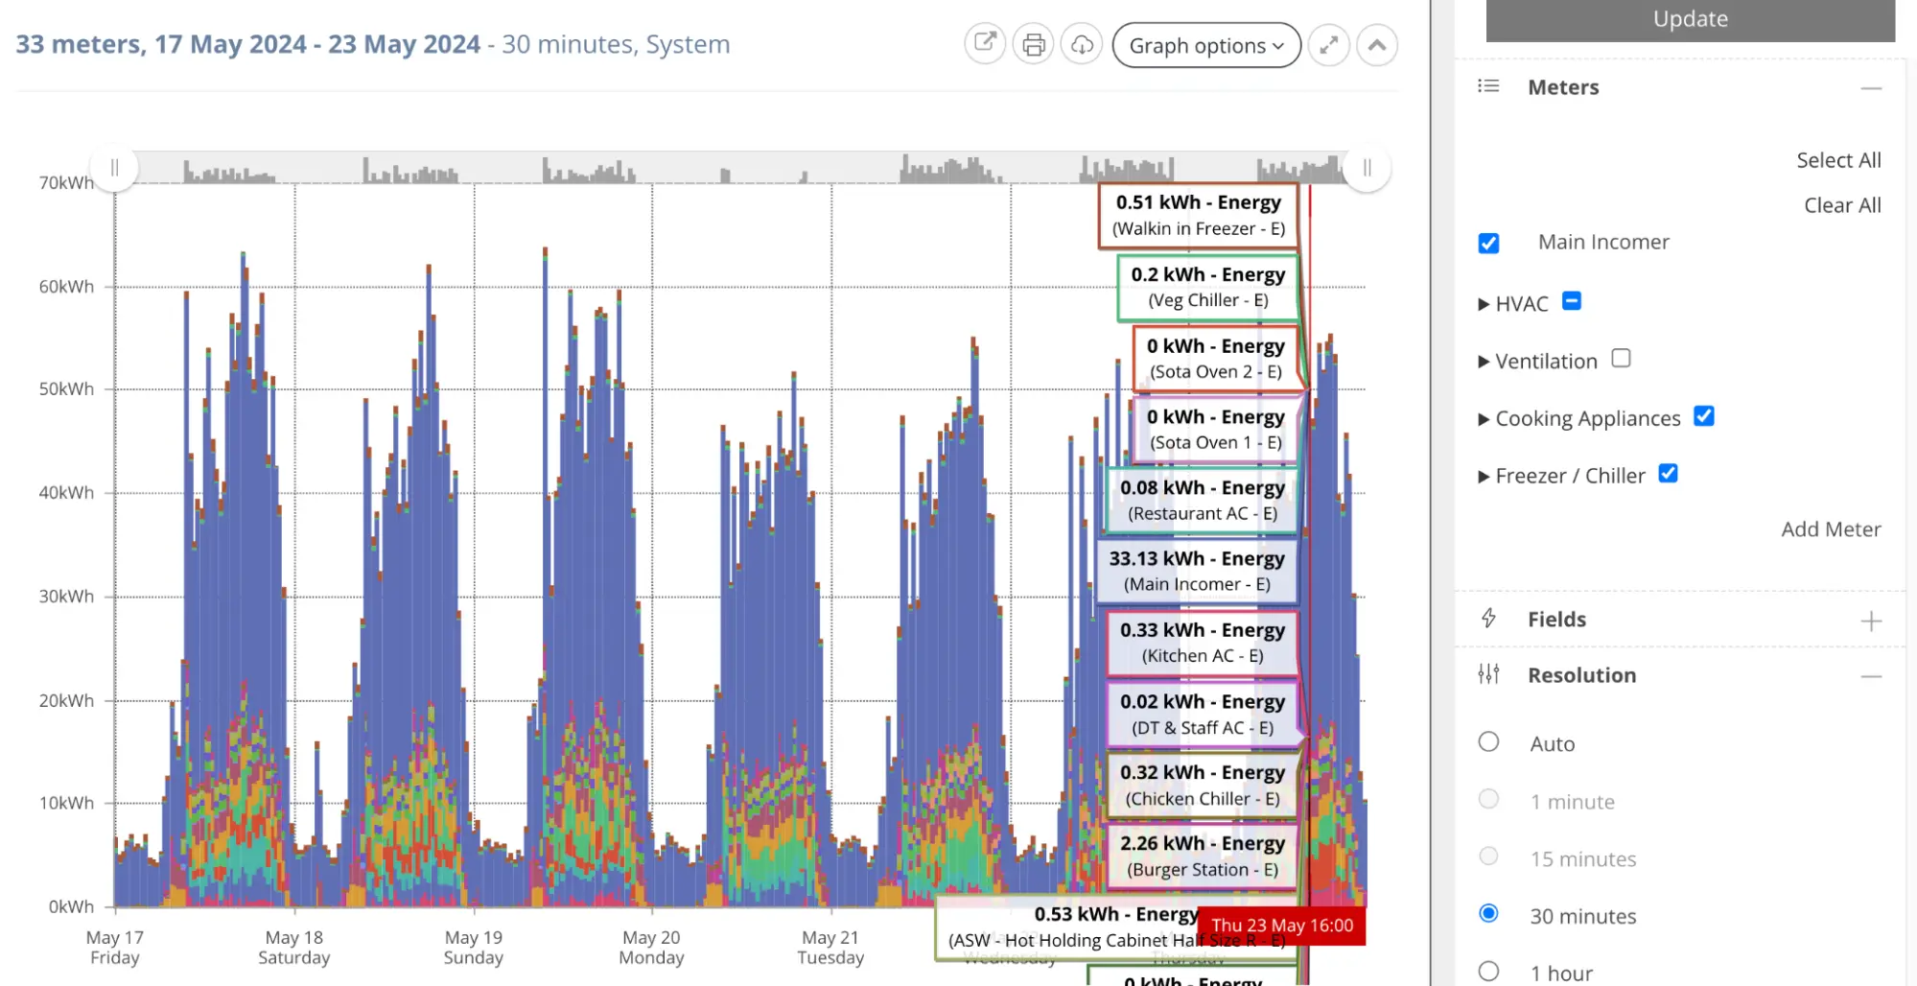Click the Resolution sliders icon
This screenshot has width=1917, height=986.
(x=1488, y=674)
